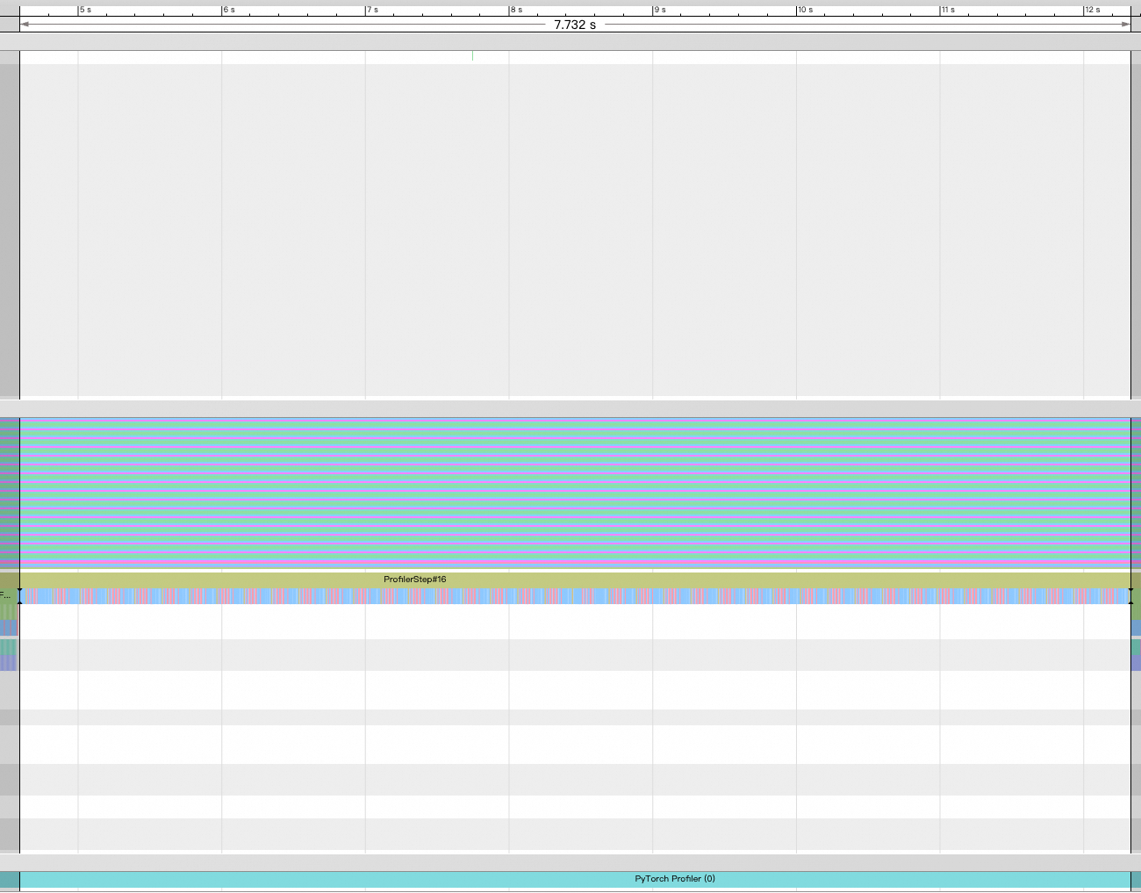Select the truncated "F..." slice at left edge
1141x893 pixels.
(8, 596)
